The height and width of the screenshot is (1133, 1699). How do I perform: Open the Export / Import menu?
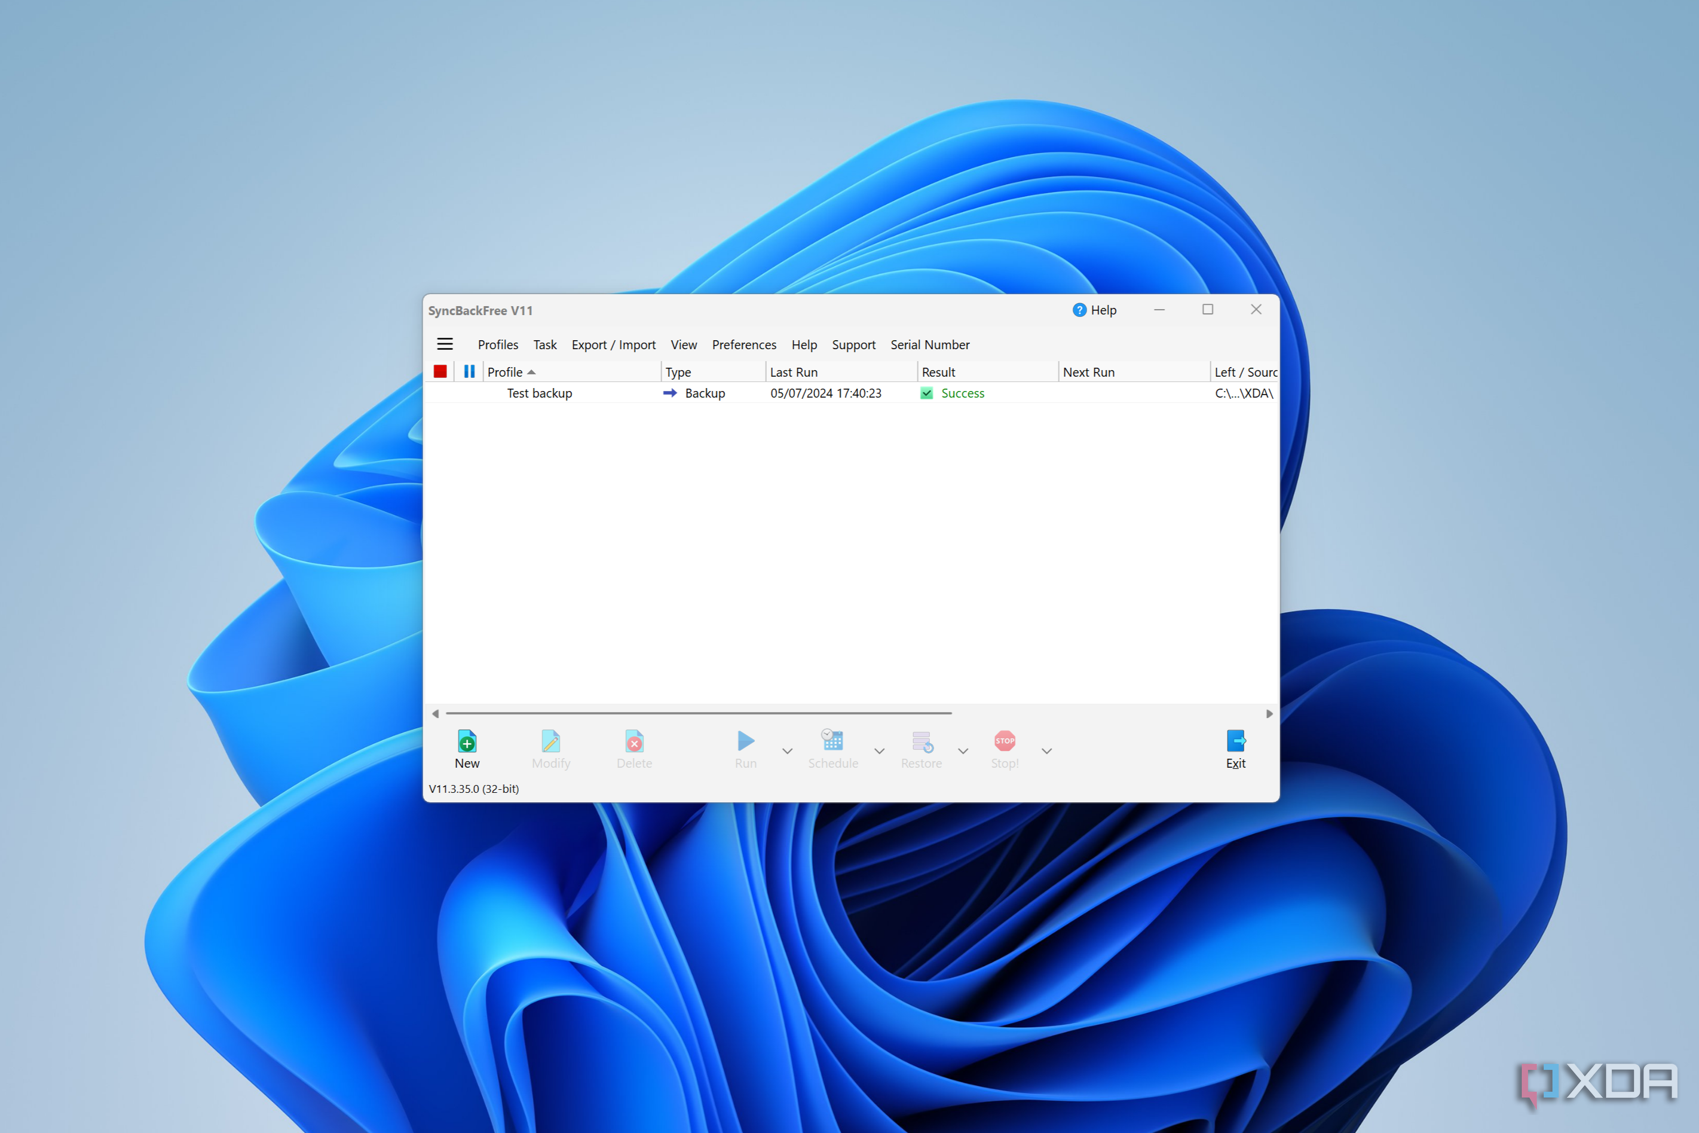(614, 344)
